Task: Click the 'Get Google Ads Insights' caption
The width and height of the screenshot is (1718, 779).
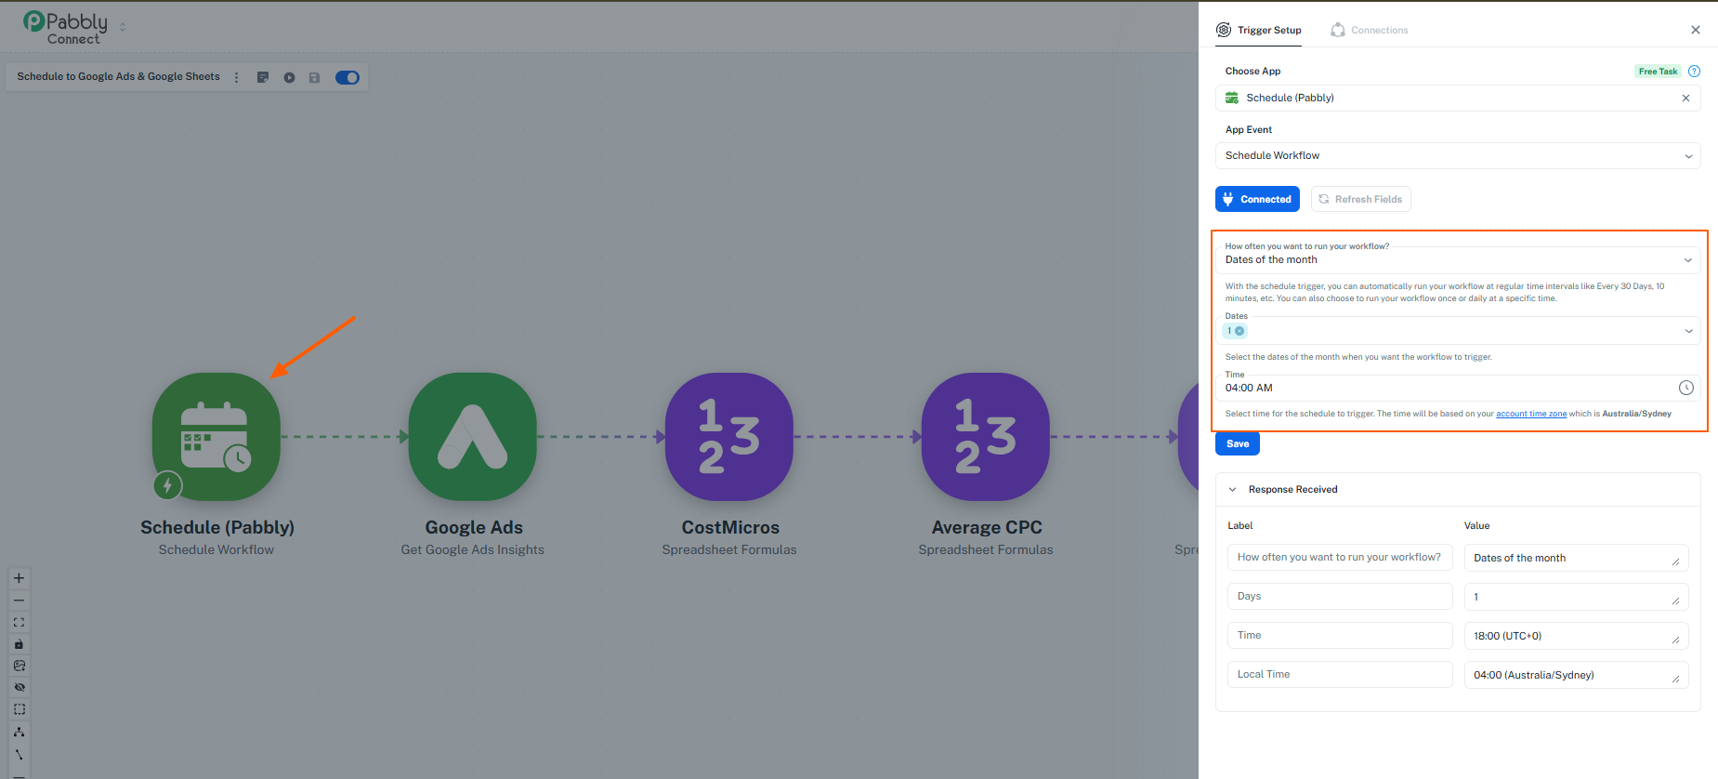Action: pyautogui.click(x=473, y=549)
